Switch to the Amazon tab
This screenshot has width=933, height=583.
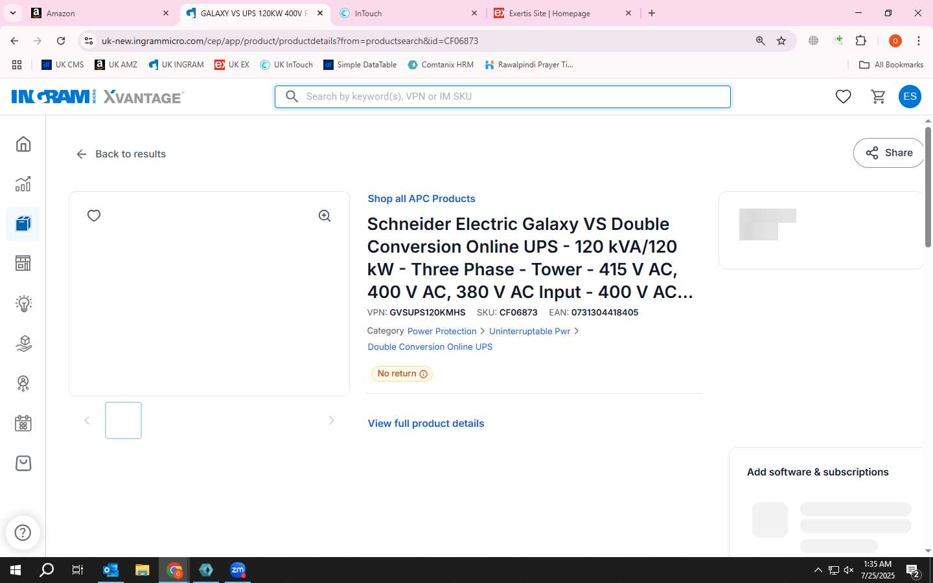point(100,13)
